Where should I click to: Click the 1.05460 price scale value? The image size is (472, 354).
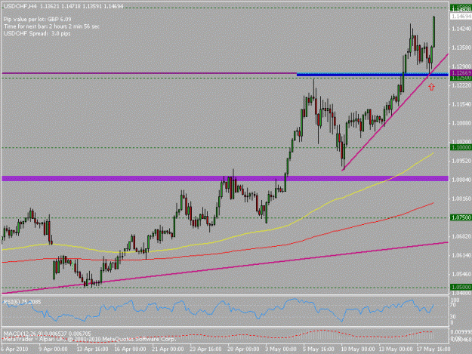(461, 274)
